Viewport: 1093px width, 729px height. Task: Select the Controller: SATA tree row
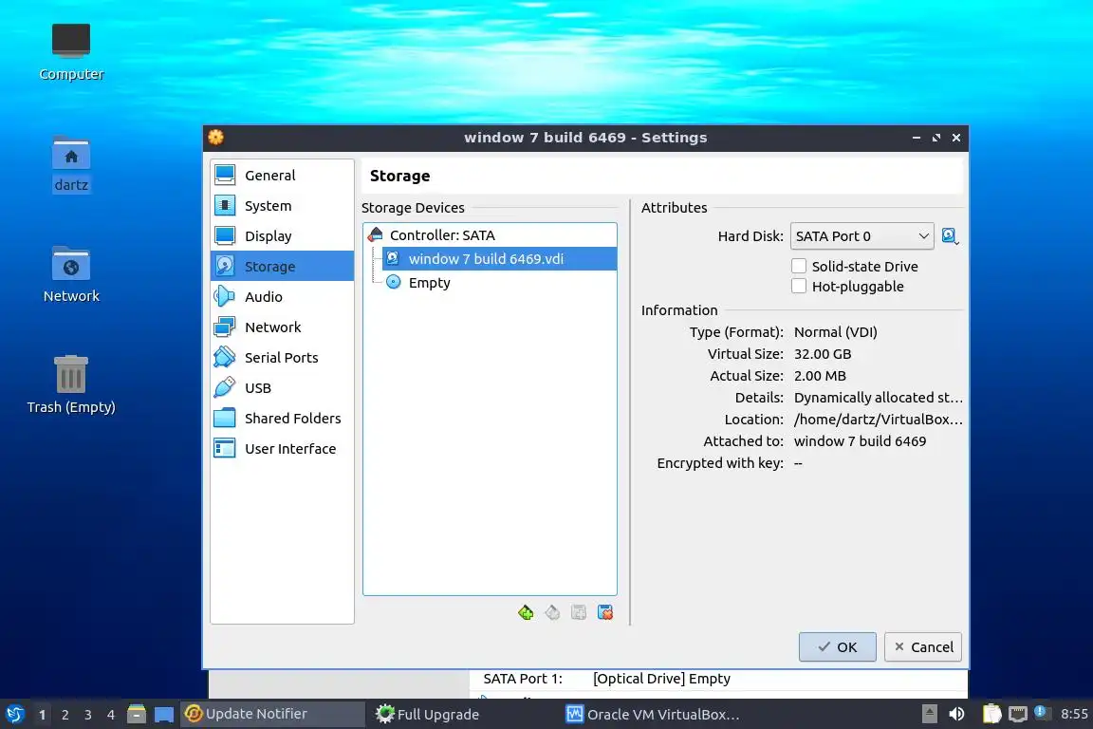[490, 235]
